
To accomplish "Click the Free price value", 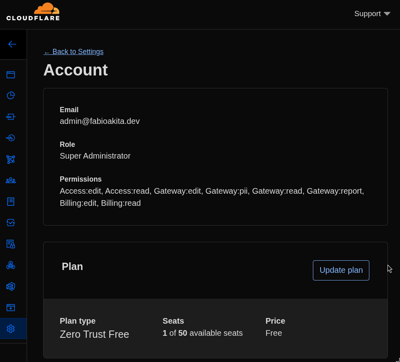I will 274,333.
